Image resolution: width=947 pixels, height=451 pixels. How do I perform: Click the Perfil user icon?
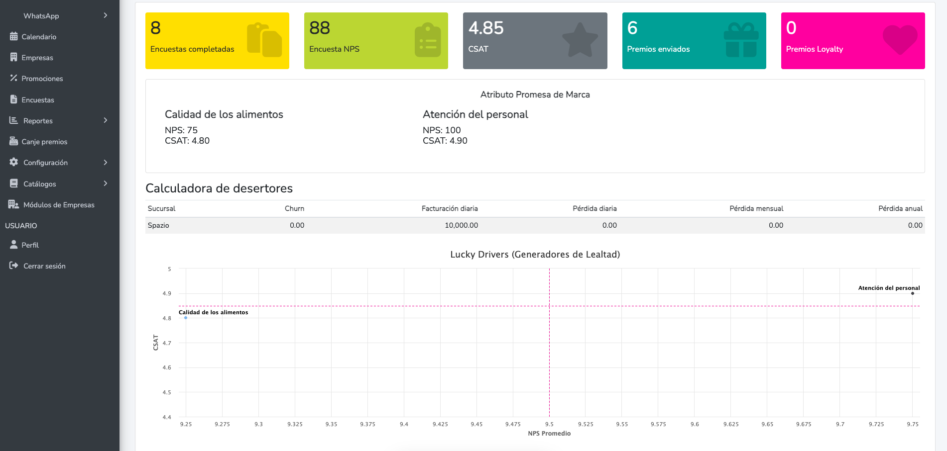tap(13, 245)
